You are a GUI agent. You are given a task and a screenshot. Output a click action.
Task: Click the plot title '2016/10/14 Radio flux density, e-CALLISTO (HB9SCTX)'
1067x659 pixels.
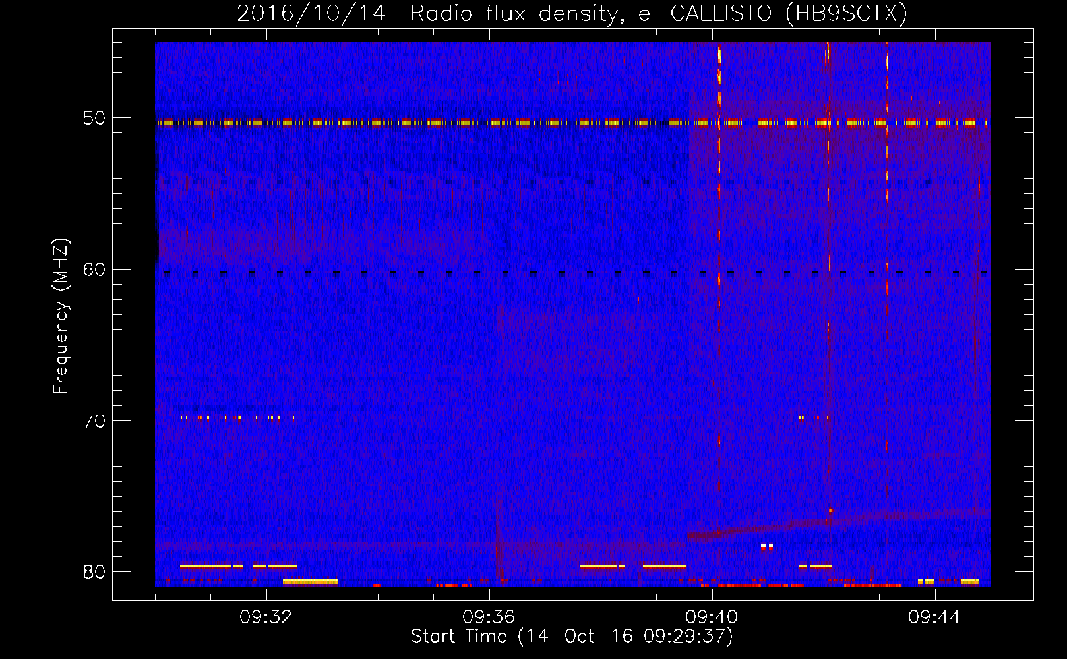click(572, 13)
